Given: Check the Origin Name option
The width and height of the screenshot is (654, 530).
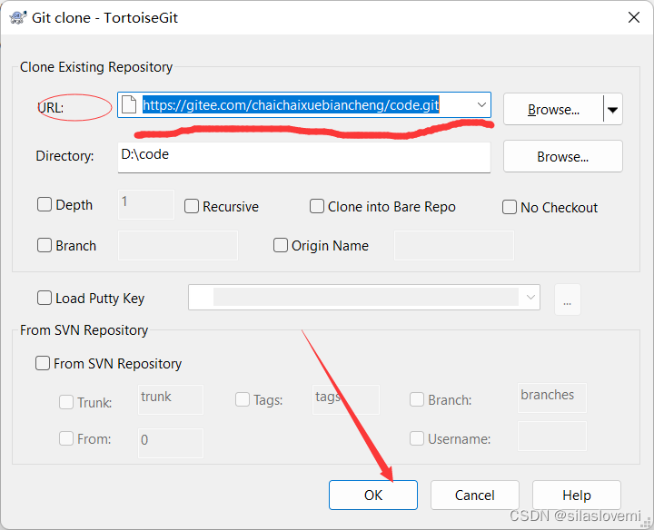Looking at the screenshot, I should tap(281, 245).
